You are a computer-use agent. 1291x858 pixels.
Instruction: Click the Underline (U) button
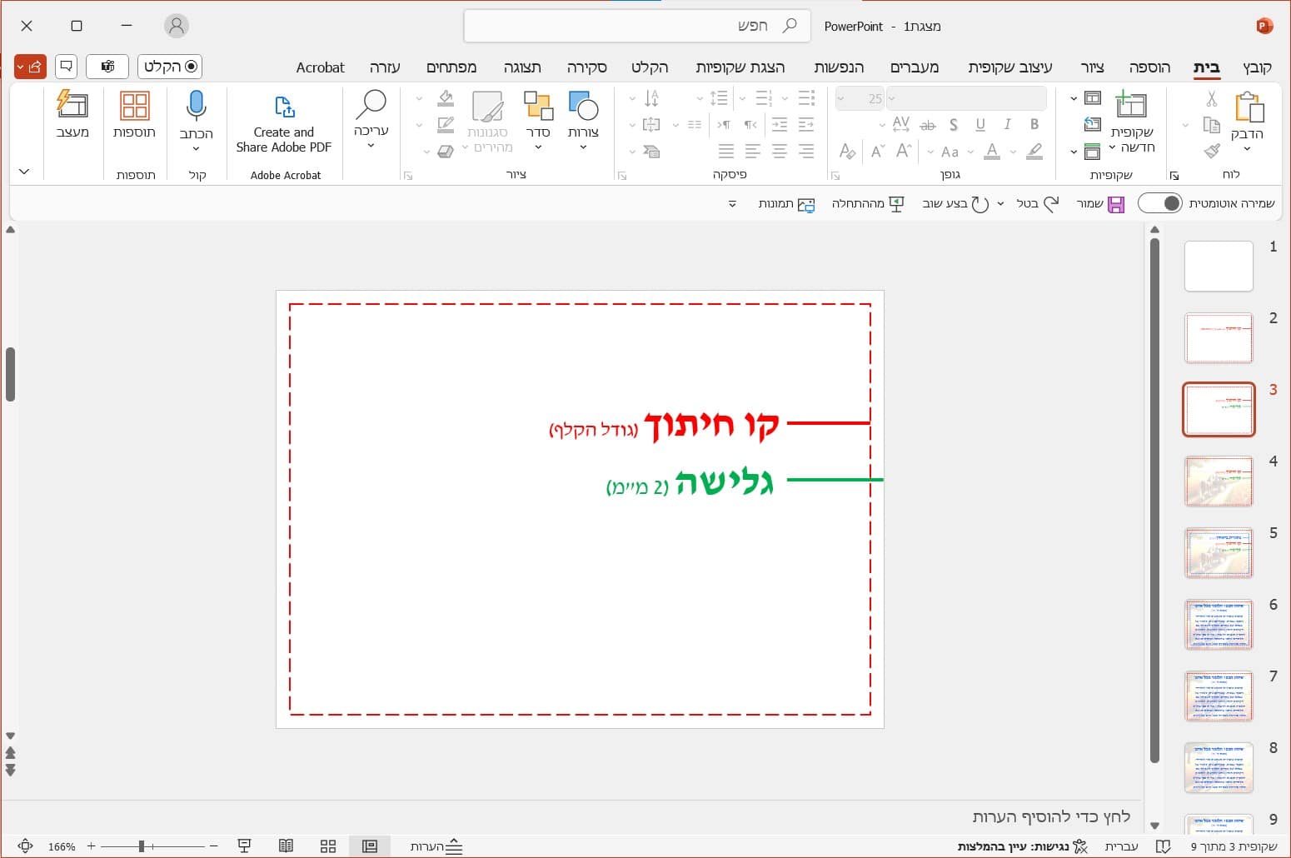[980, 124]
